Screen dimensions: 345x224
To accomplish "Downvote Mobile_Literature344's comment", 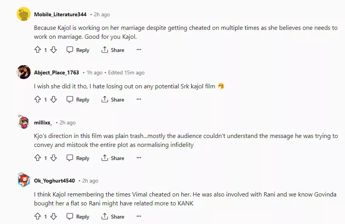I will coord(54,50).
